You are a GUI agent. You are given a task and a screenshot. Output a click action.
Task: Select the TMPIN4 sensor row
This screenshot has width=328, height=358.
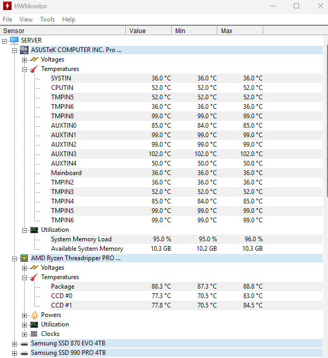pyautogui.click(x=186, y=201)
